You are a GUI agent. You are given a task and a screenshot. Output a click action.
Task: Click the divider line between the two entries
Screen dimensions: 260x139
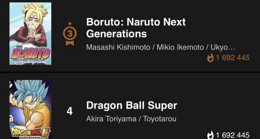[x=130, y=72]
